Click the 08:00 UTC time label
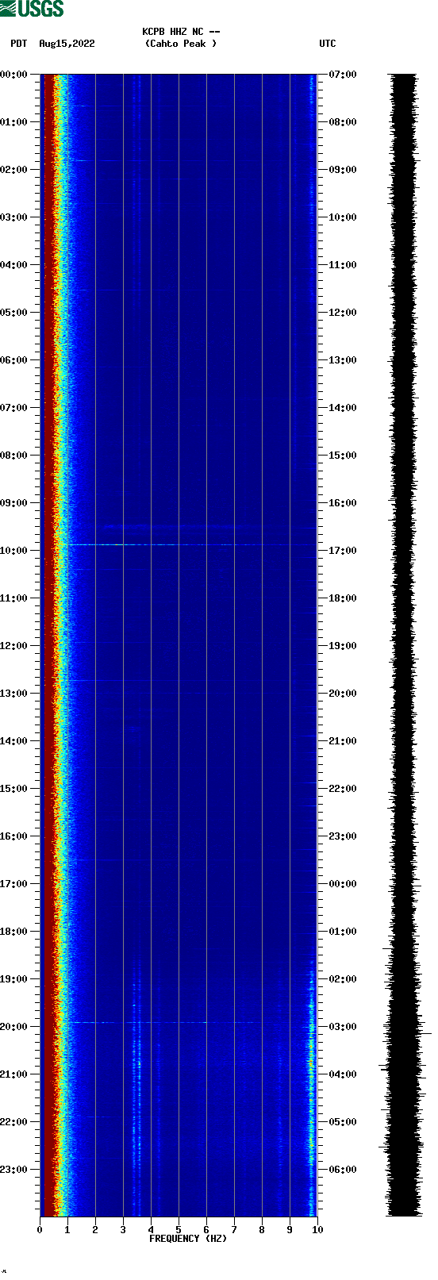 (343, 122)
